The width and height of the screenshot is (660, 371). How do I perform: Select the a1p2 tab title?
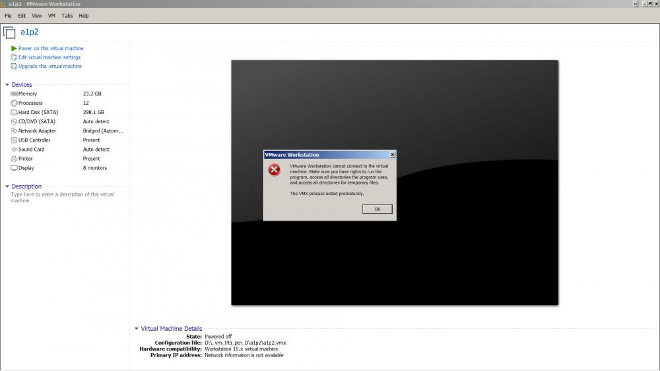(30, 32)
